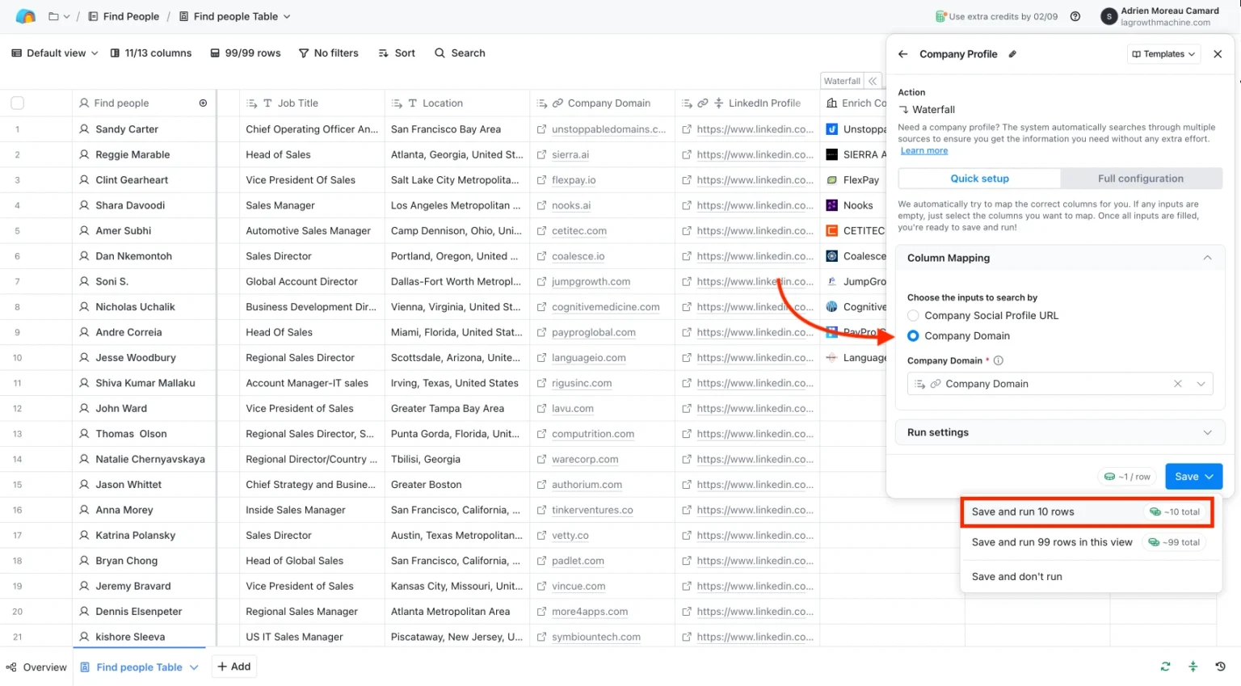The width and height of the screenshot is (1241, 686).
Task: Click the help question mark icon
Action: click(1075, 16)
